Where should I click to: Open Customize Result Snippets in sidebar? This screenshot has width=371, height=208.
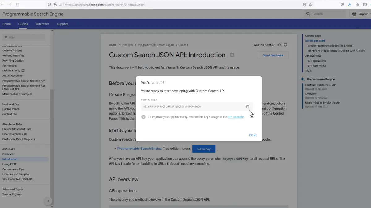(19, 139)
